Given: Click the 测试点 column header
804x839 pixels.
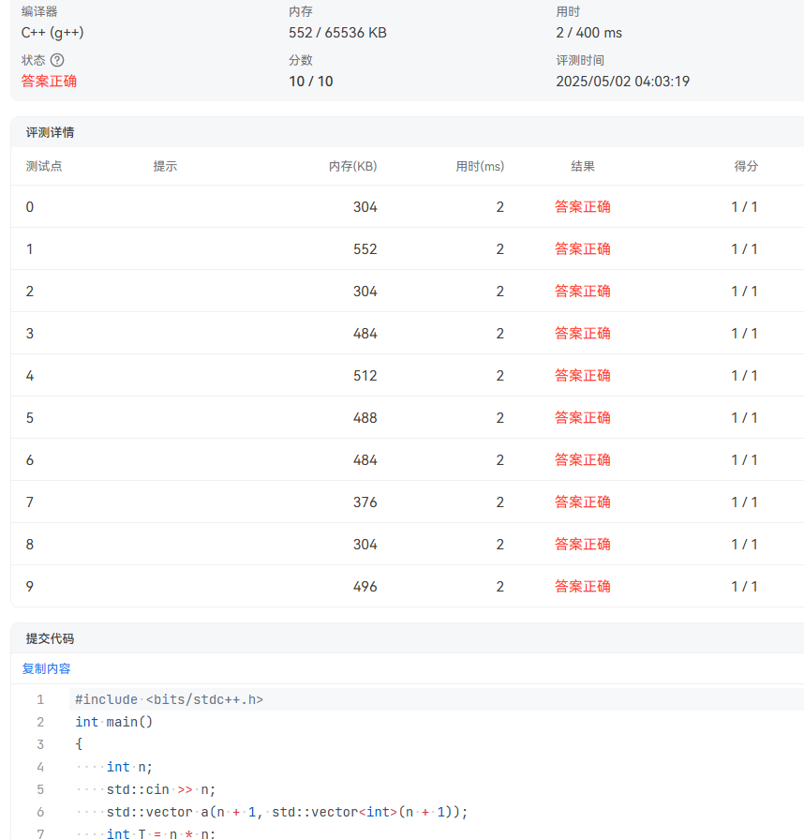Looking at the screenshot, I should pos(44,166).
